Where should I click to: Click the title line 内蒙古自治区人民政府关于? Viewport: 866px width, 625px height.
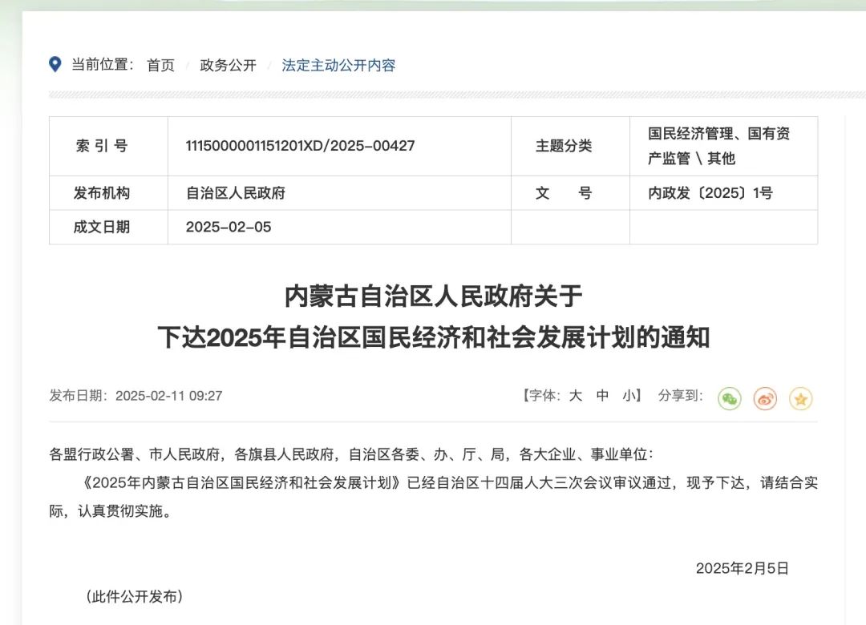click(434, 296)
